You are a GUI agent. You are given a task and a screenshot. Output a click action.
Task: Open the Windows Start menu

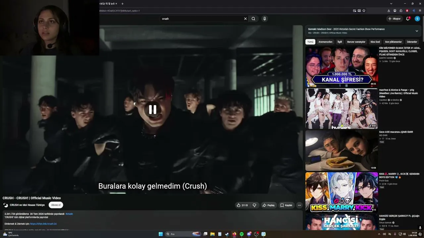161,234
